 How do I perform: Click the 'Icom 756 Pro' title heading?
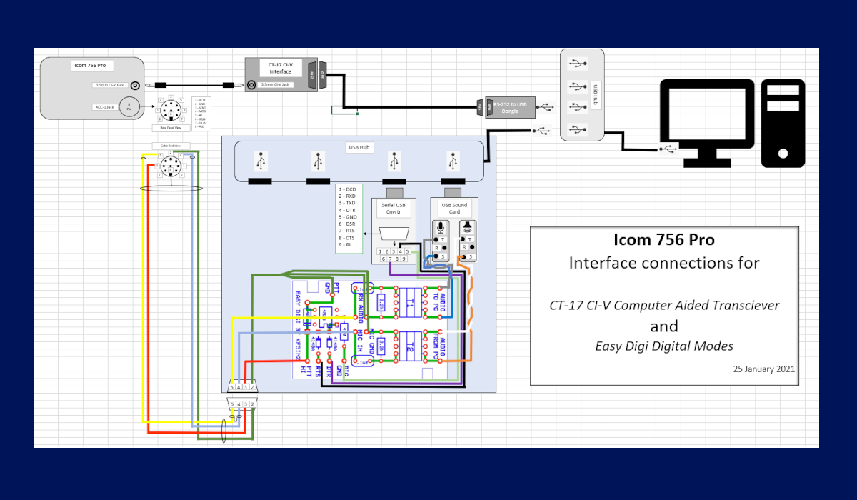[x=664, y=239]
